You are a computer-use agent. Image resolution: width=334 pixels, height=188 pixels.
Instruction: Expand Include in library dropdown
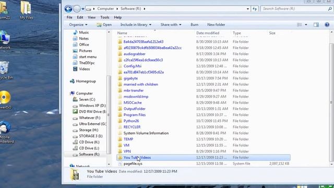coord(136,25)
